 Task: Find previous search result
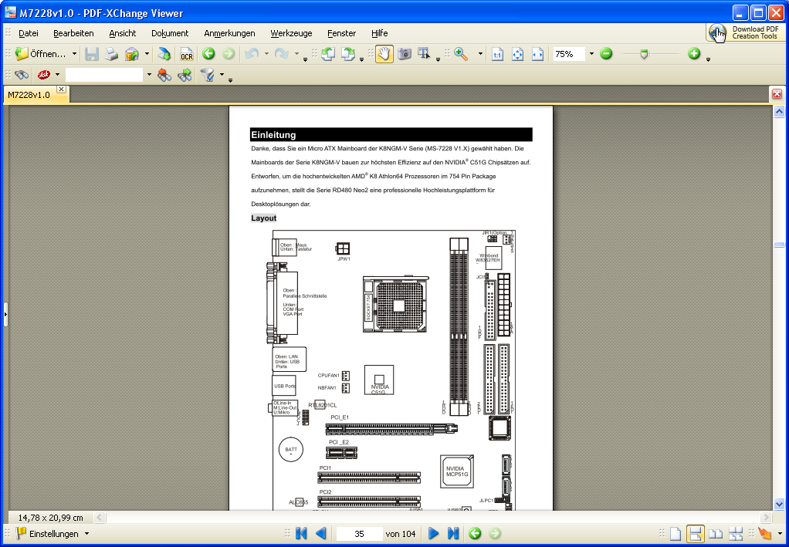click(x=164, y=75)
